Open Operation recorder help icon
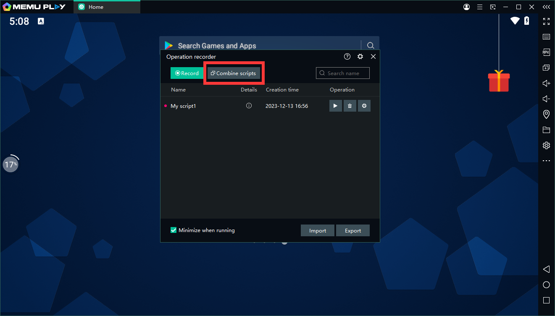 click(x=347, y=57)
